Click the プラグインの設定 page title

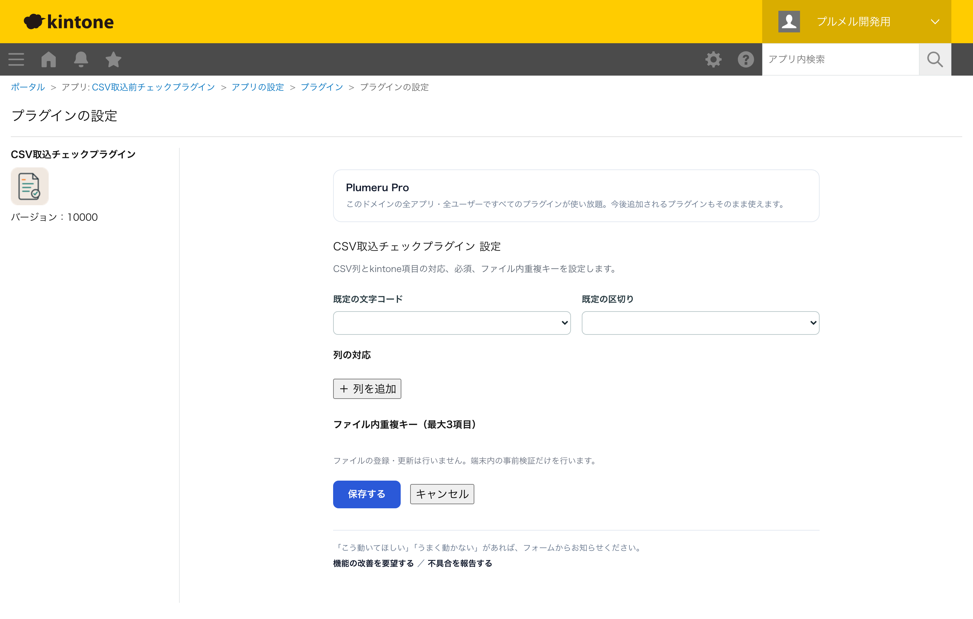tap(64, 115)
